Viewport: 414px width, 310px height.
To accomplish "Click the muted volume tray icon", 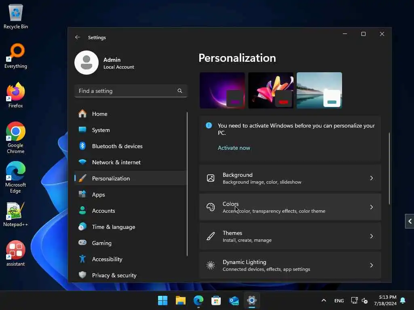I will coord(365,300).
